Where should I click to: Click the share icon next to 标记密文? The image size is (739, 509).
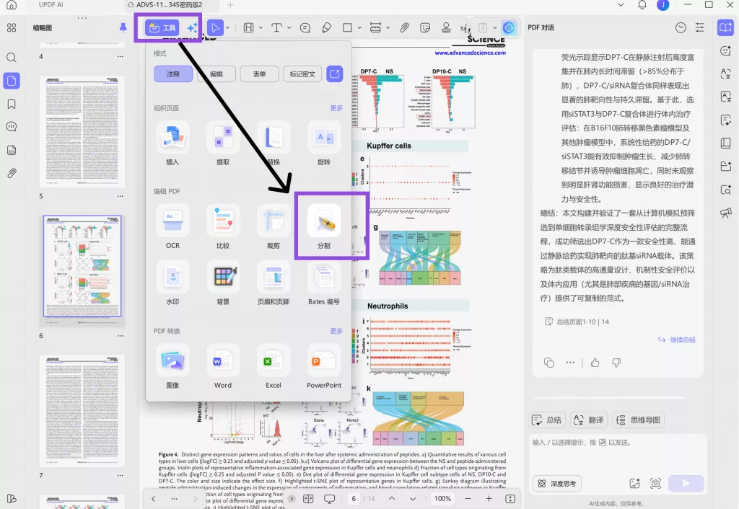(334, 74)
